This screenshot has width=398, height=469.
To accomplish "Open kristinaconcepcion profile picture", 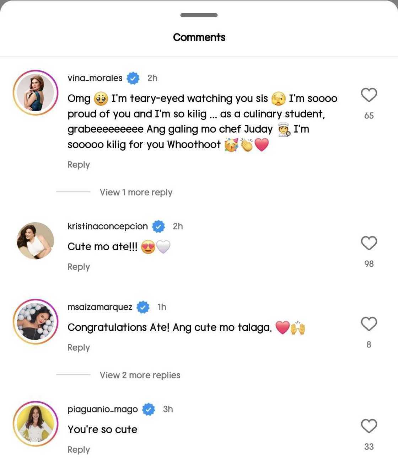I will pos(36,241).
